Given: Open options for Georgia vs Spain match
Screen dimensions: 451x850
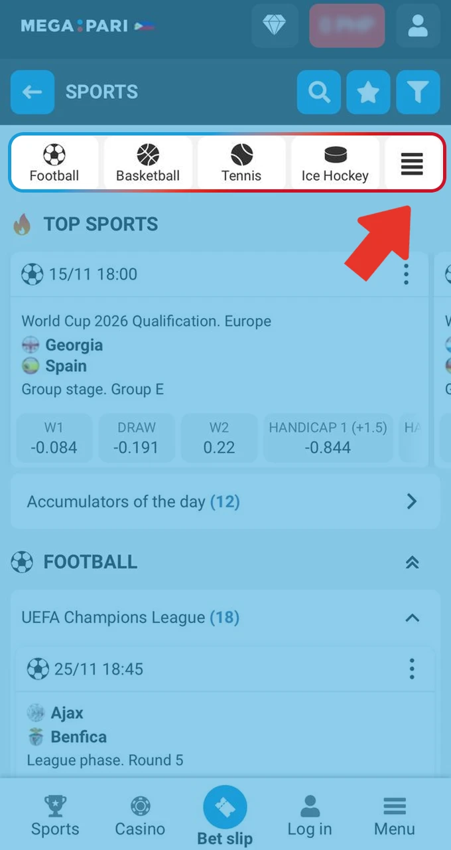Looking at the screenshot, I should pyautogui.click(x=406, y=274).
